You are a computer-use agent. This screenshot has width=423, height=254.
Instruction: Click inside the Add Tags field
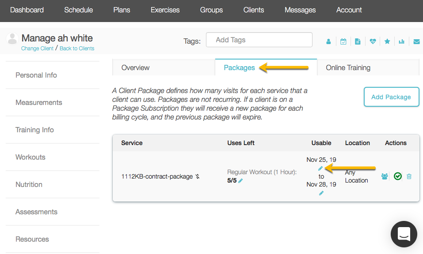coord(259,39)
